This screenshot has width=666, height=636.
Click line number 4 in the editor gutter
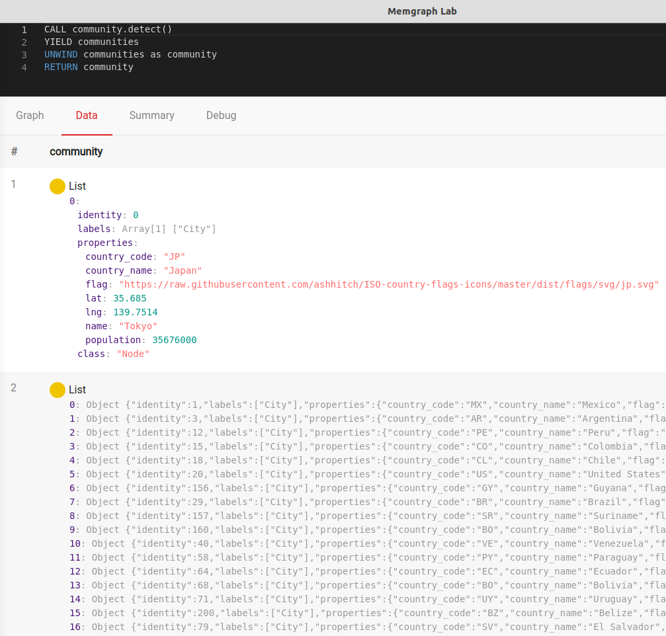(x=24, y=67)
